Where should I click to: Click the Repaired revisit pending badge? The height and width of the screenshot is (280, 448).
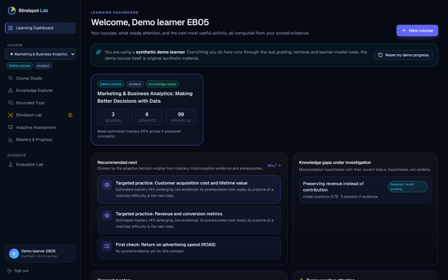(407, 187)
